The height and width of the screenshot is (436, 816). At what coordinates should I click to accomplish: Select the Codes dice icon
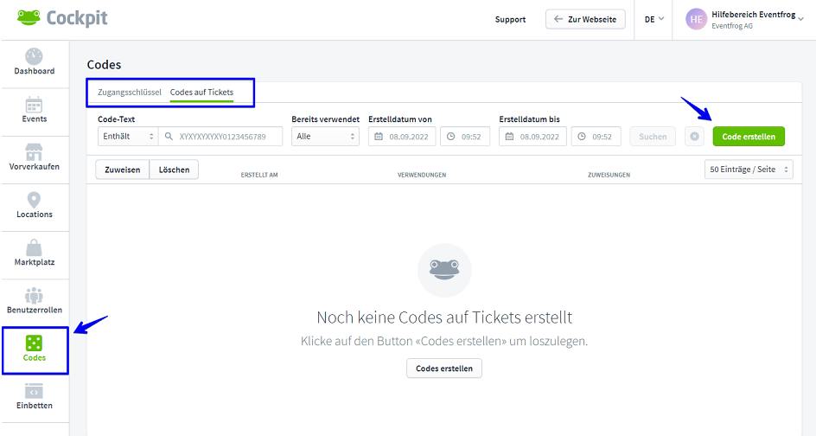34,343
